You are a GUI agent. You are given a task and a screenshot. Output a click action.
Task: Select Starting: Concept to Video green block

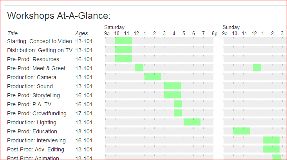[x=124, y=41]
